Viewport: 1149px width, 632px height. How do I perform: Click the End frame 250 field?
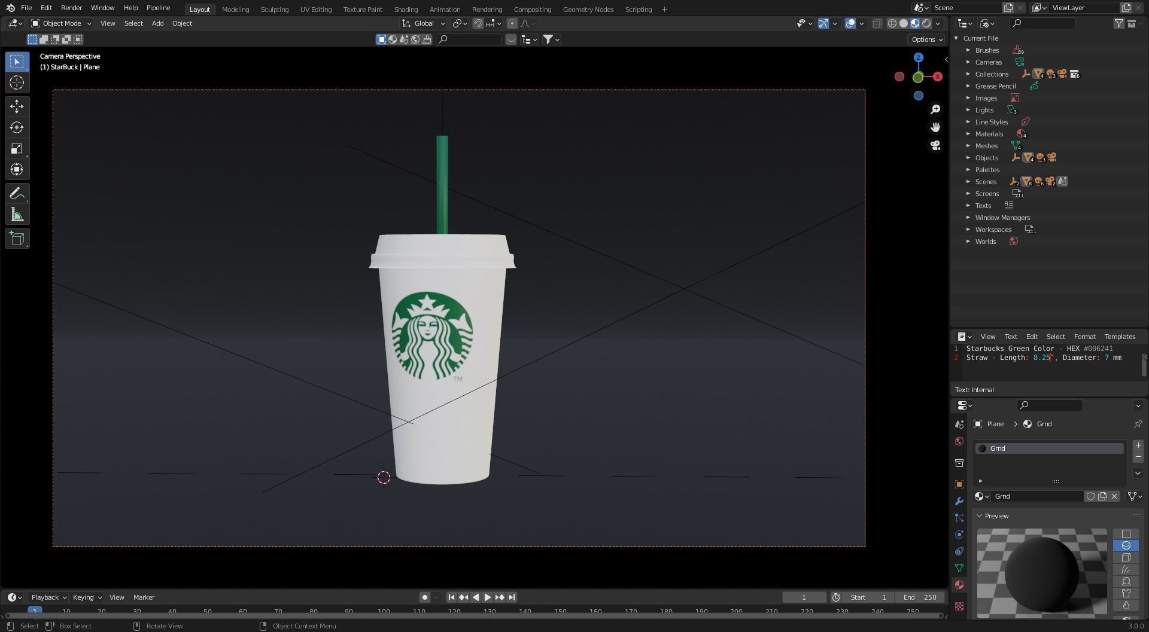(x=920, y=597)
